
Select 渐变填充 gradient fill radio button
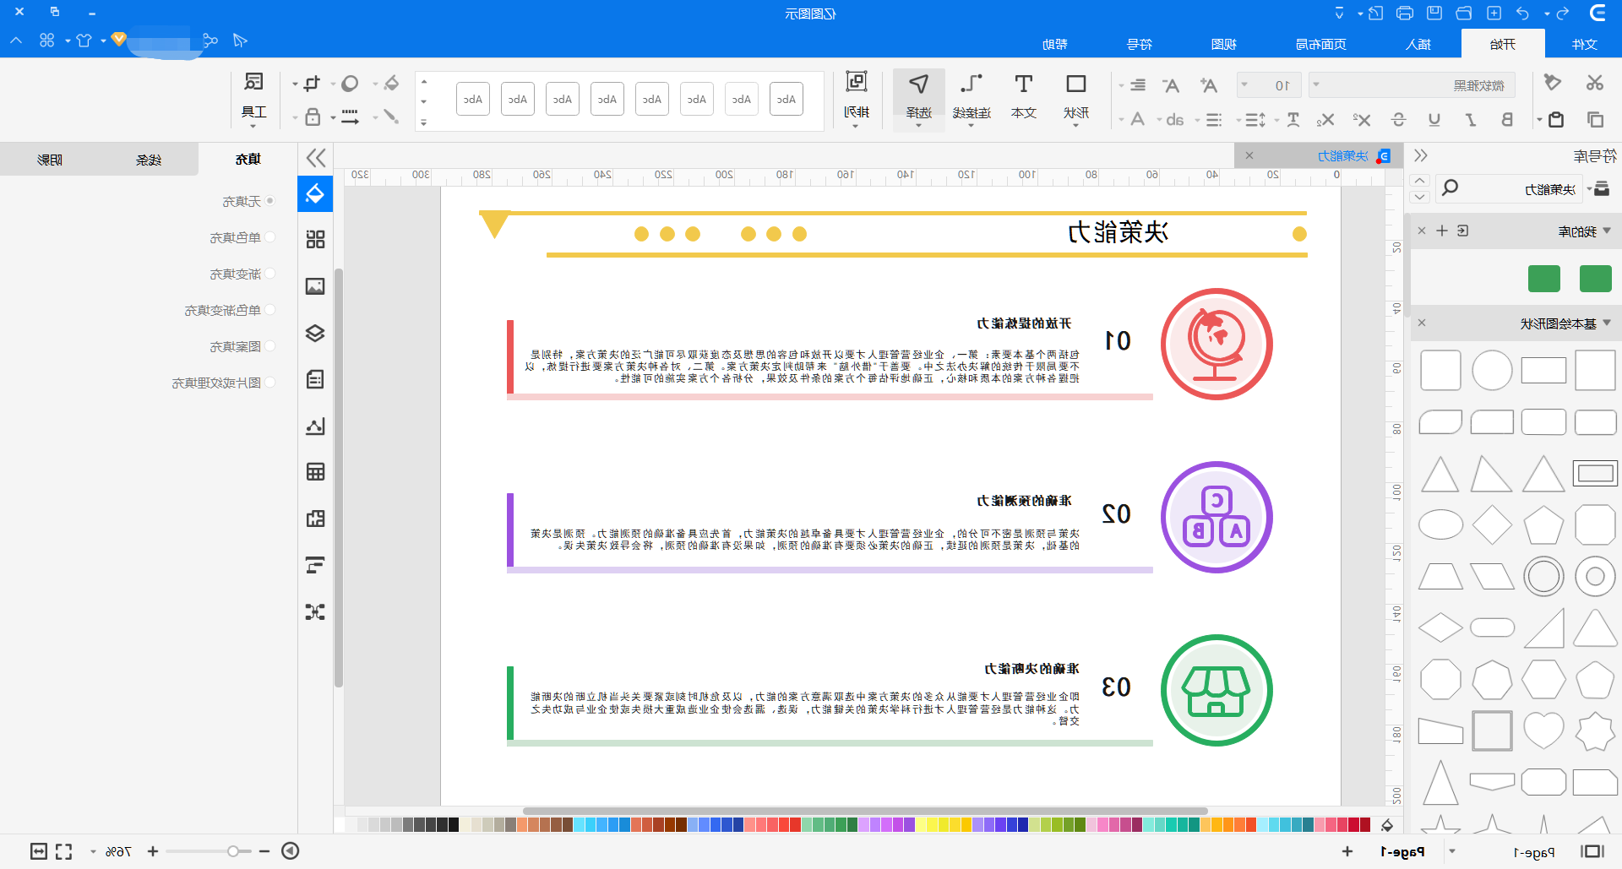click(270, 274)
